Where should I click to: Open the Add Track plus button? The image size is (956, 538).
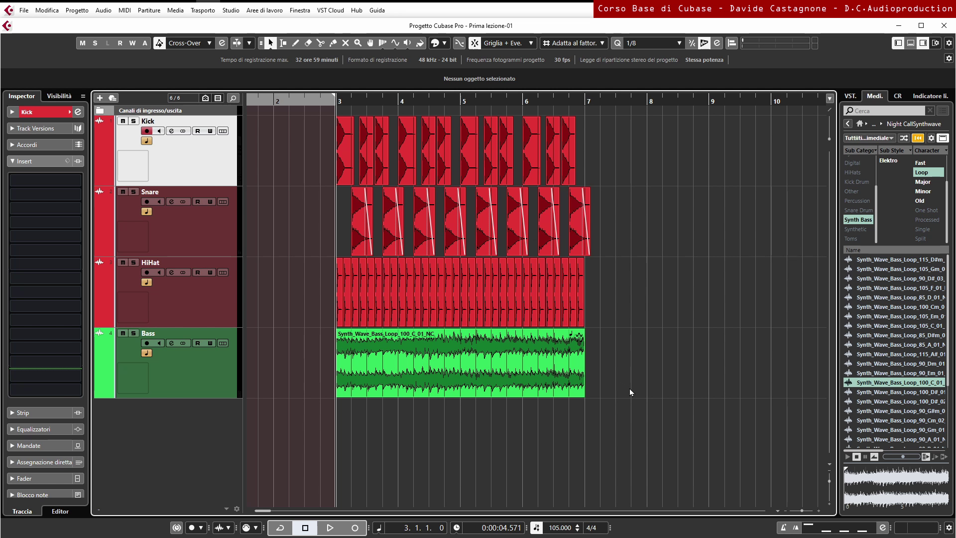tap(100, 98)
